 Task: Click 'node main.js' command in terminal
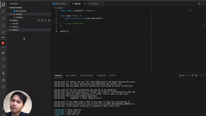tap(73, 114)
